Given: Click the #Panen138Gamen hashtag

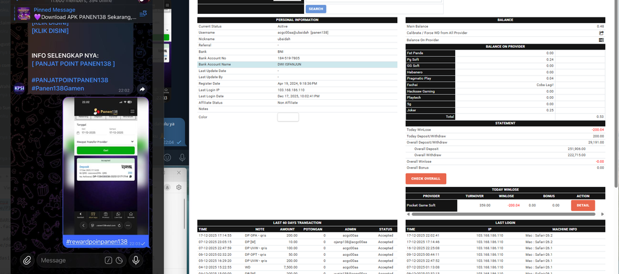Looking at the screenshot, I should pyautogui.click(x=57, y=88).
